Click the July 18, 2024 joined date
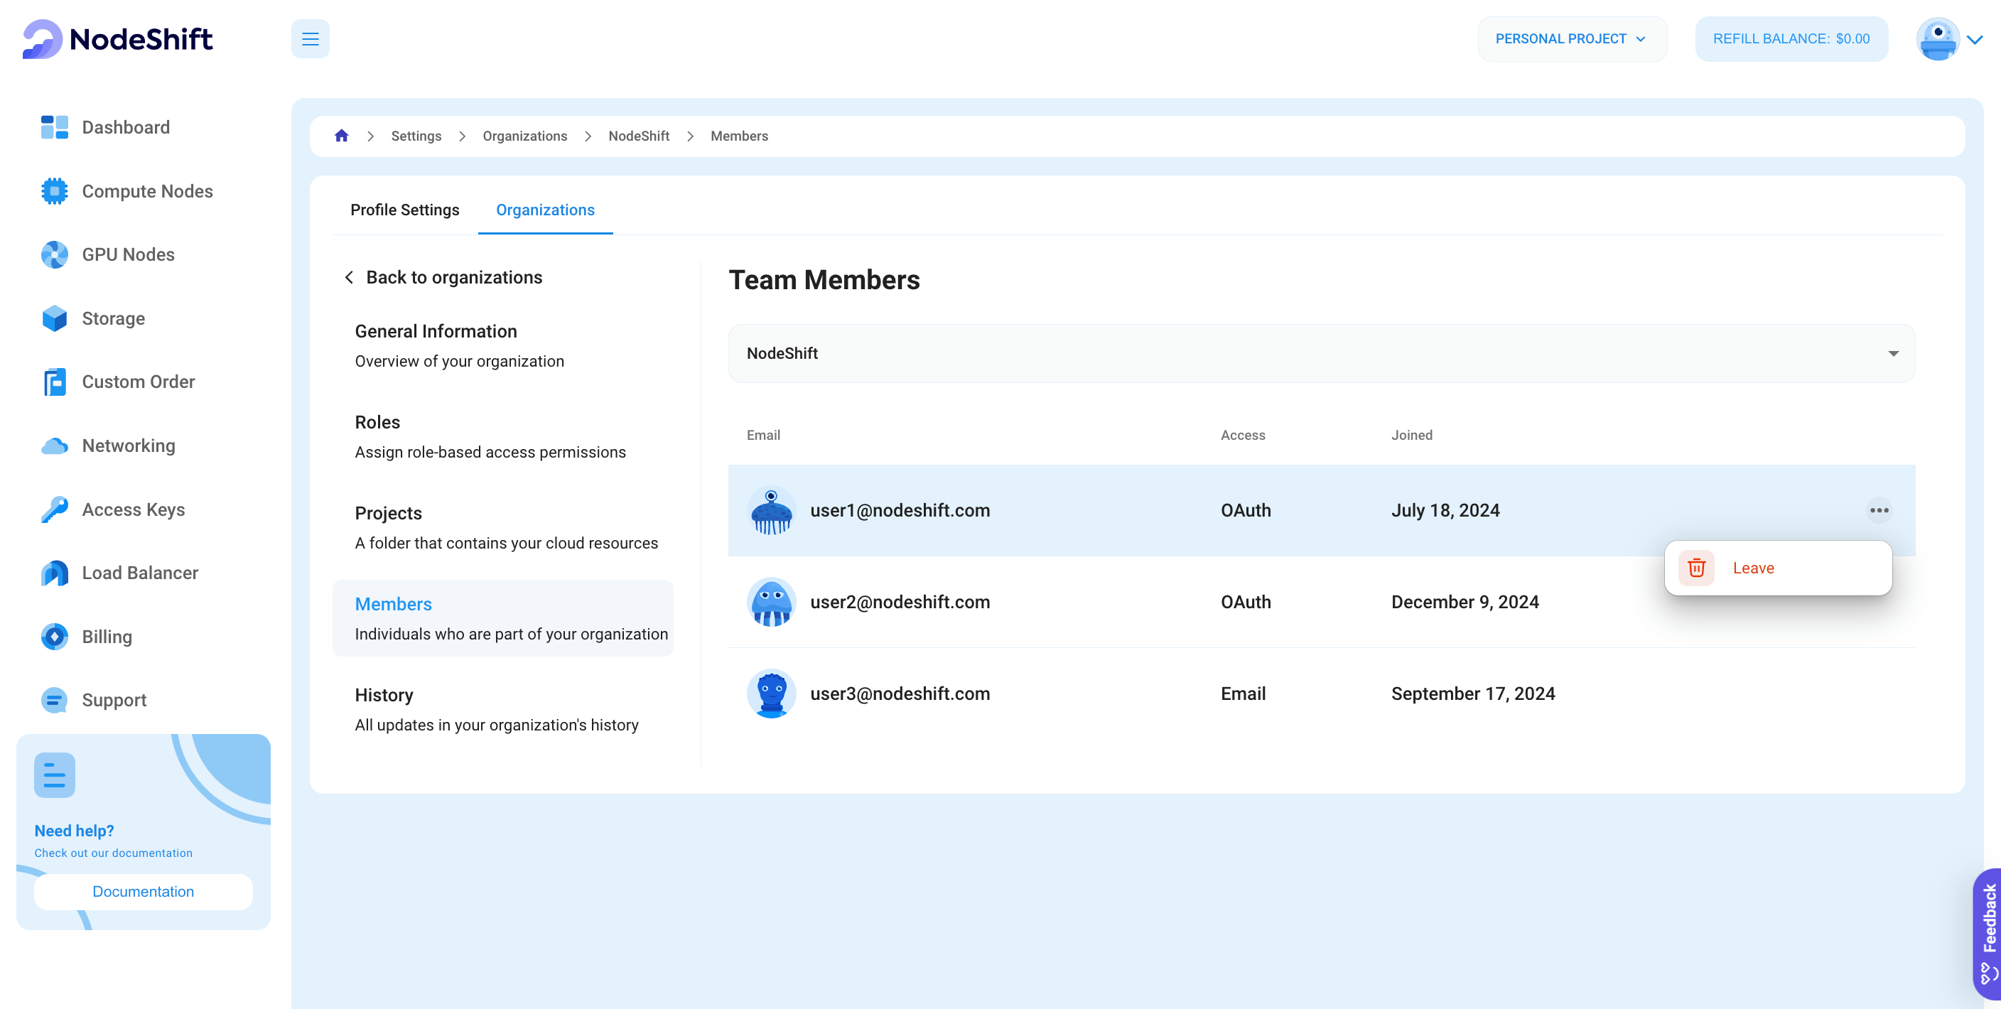The height and width of the screenshot is (1009, 2001). click(1445, 510)
